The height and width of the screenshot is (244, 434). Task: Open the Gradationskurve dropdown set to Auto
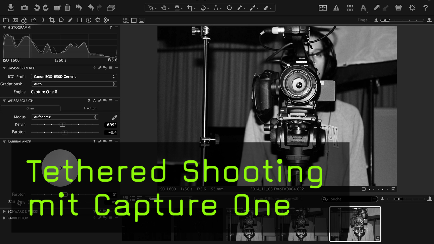(x=74, y=84)
